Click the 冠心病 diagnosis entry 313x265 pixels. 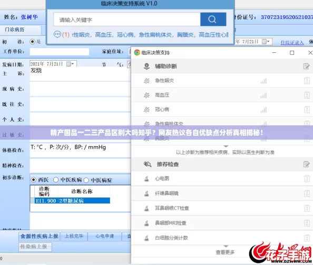[x=162, y=109]
